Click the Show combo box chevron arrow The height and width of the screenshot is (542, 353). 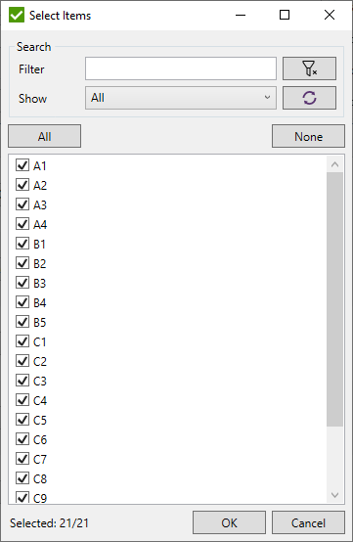pos(267,98)
